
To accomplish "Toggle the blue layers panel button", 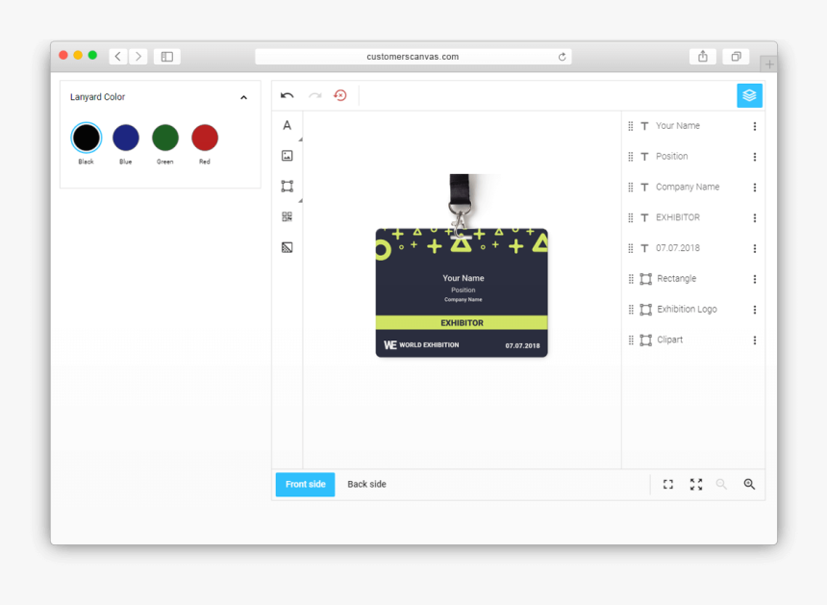I will pos(749,95).
